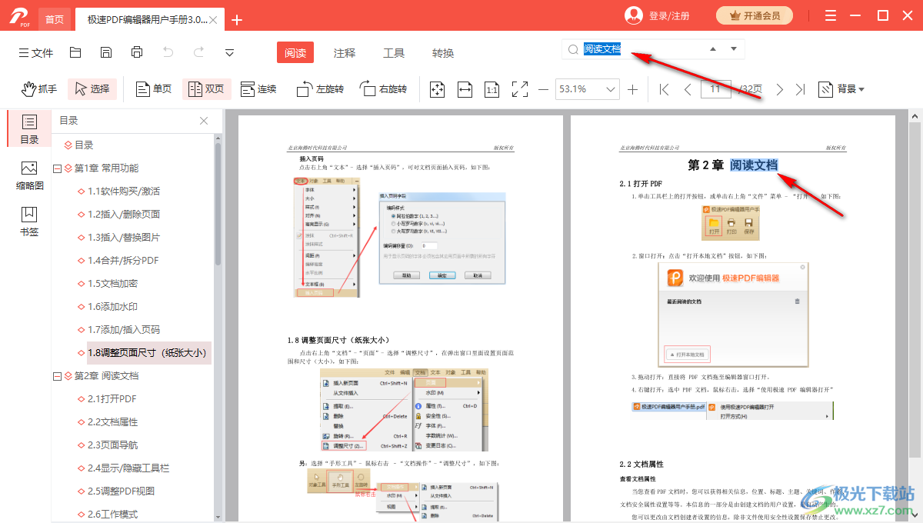Open 1.6添加水印 in the outline
923x523 pixels.
pyautogui.click(x=112, y=306)
